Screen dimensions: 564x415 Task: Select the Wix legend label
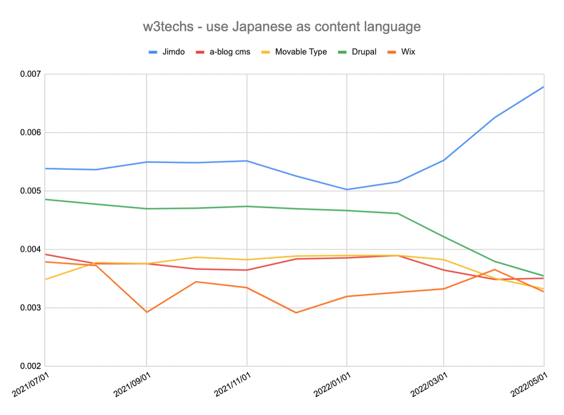click(x=408, y=52)
